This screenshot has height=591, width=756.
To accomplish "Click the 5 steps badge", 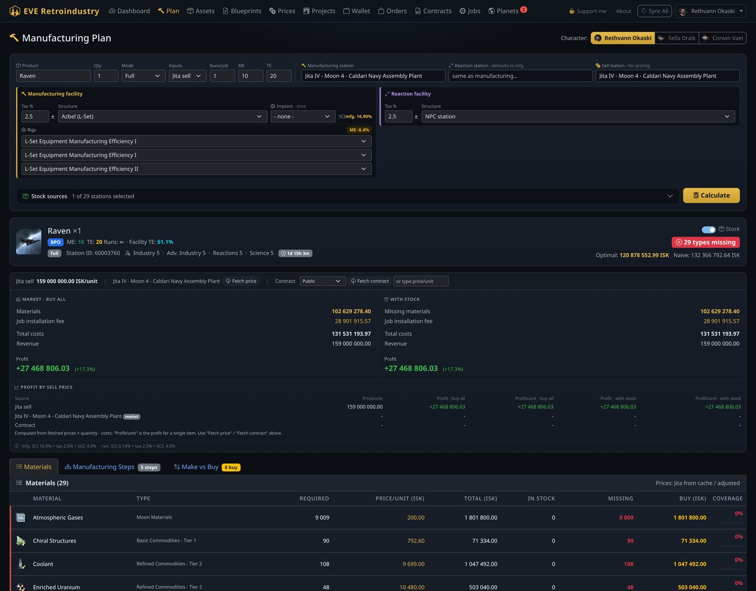I will 149,467.
